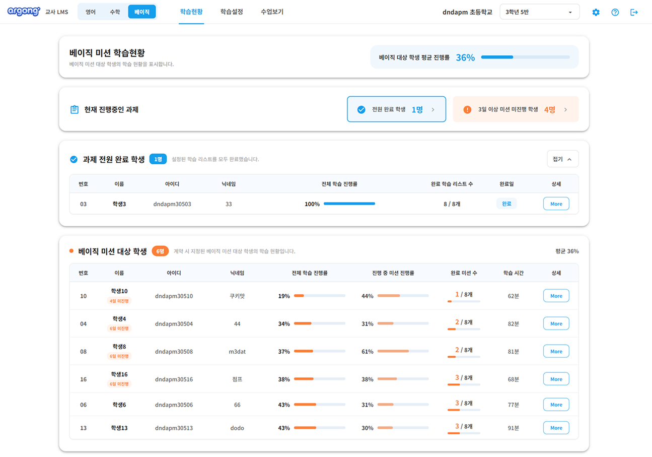Click the 6일 미진행 badge under 학생8

coord(119,356)
